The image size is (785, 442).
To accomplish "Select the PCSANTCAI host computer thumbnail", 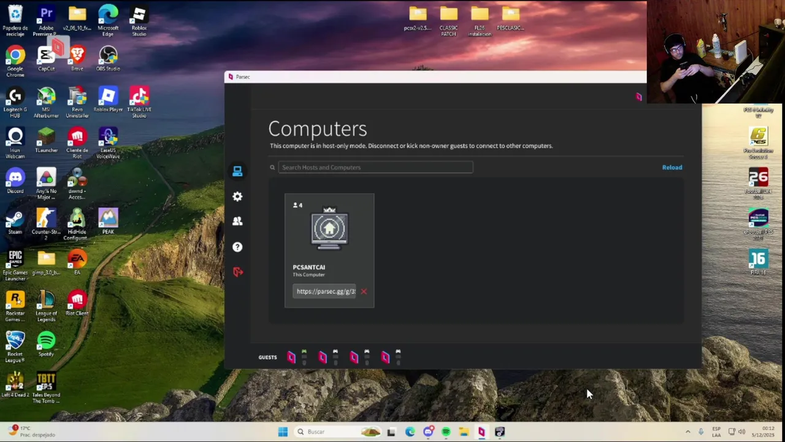I will coord(329,230).
